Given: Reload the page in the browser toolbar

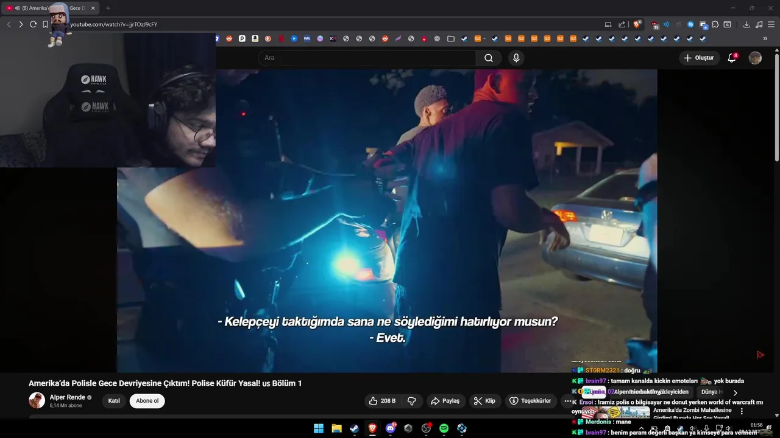Looking at the screenshot, I should (x=33, y=24).
